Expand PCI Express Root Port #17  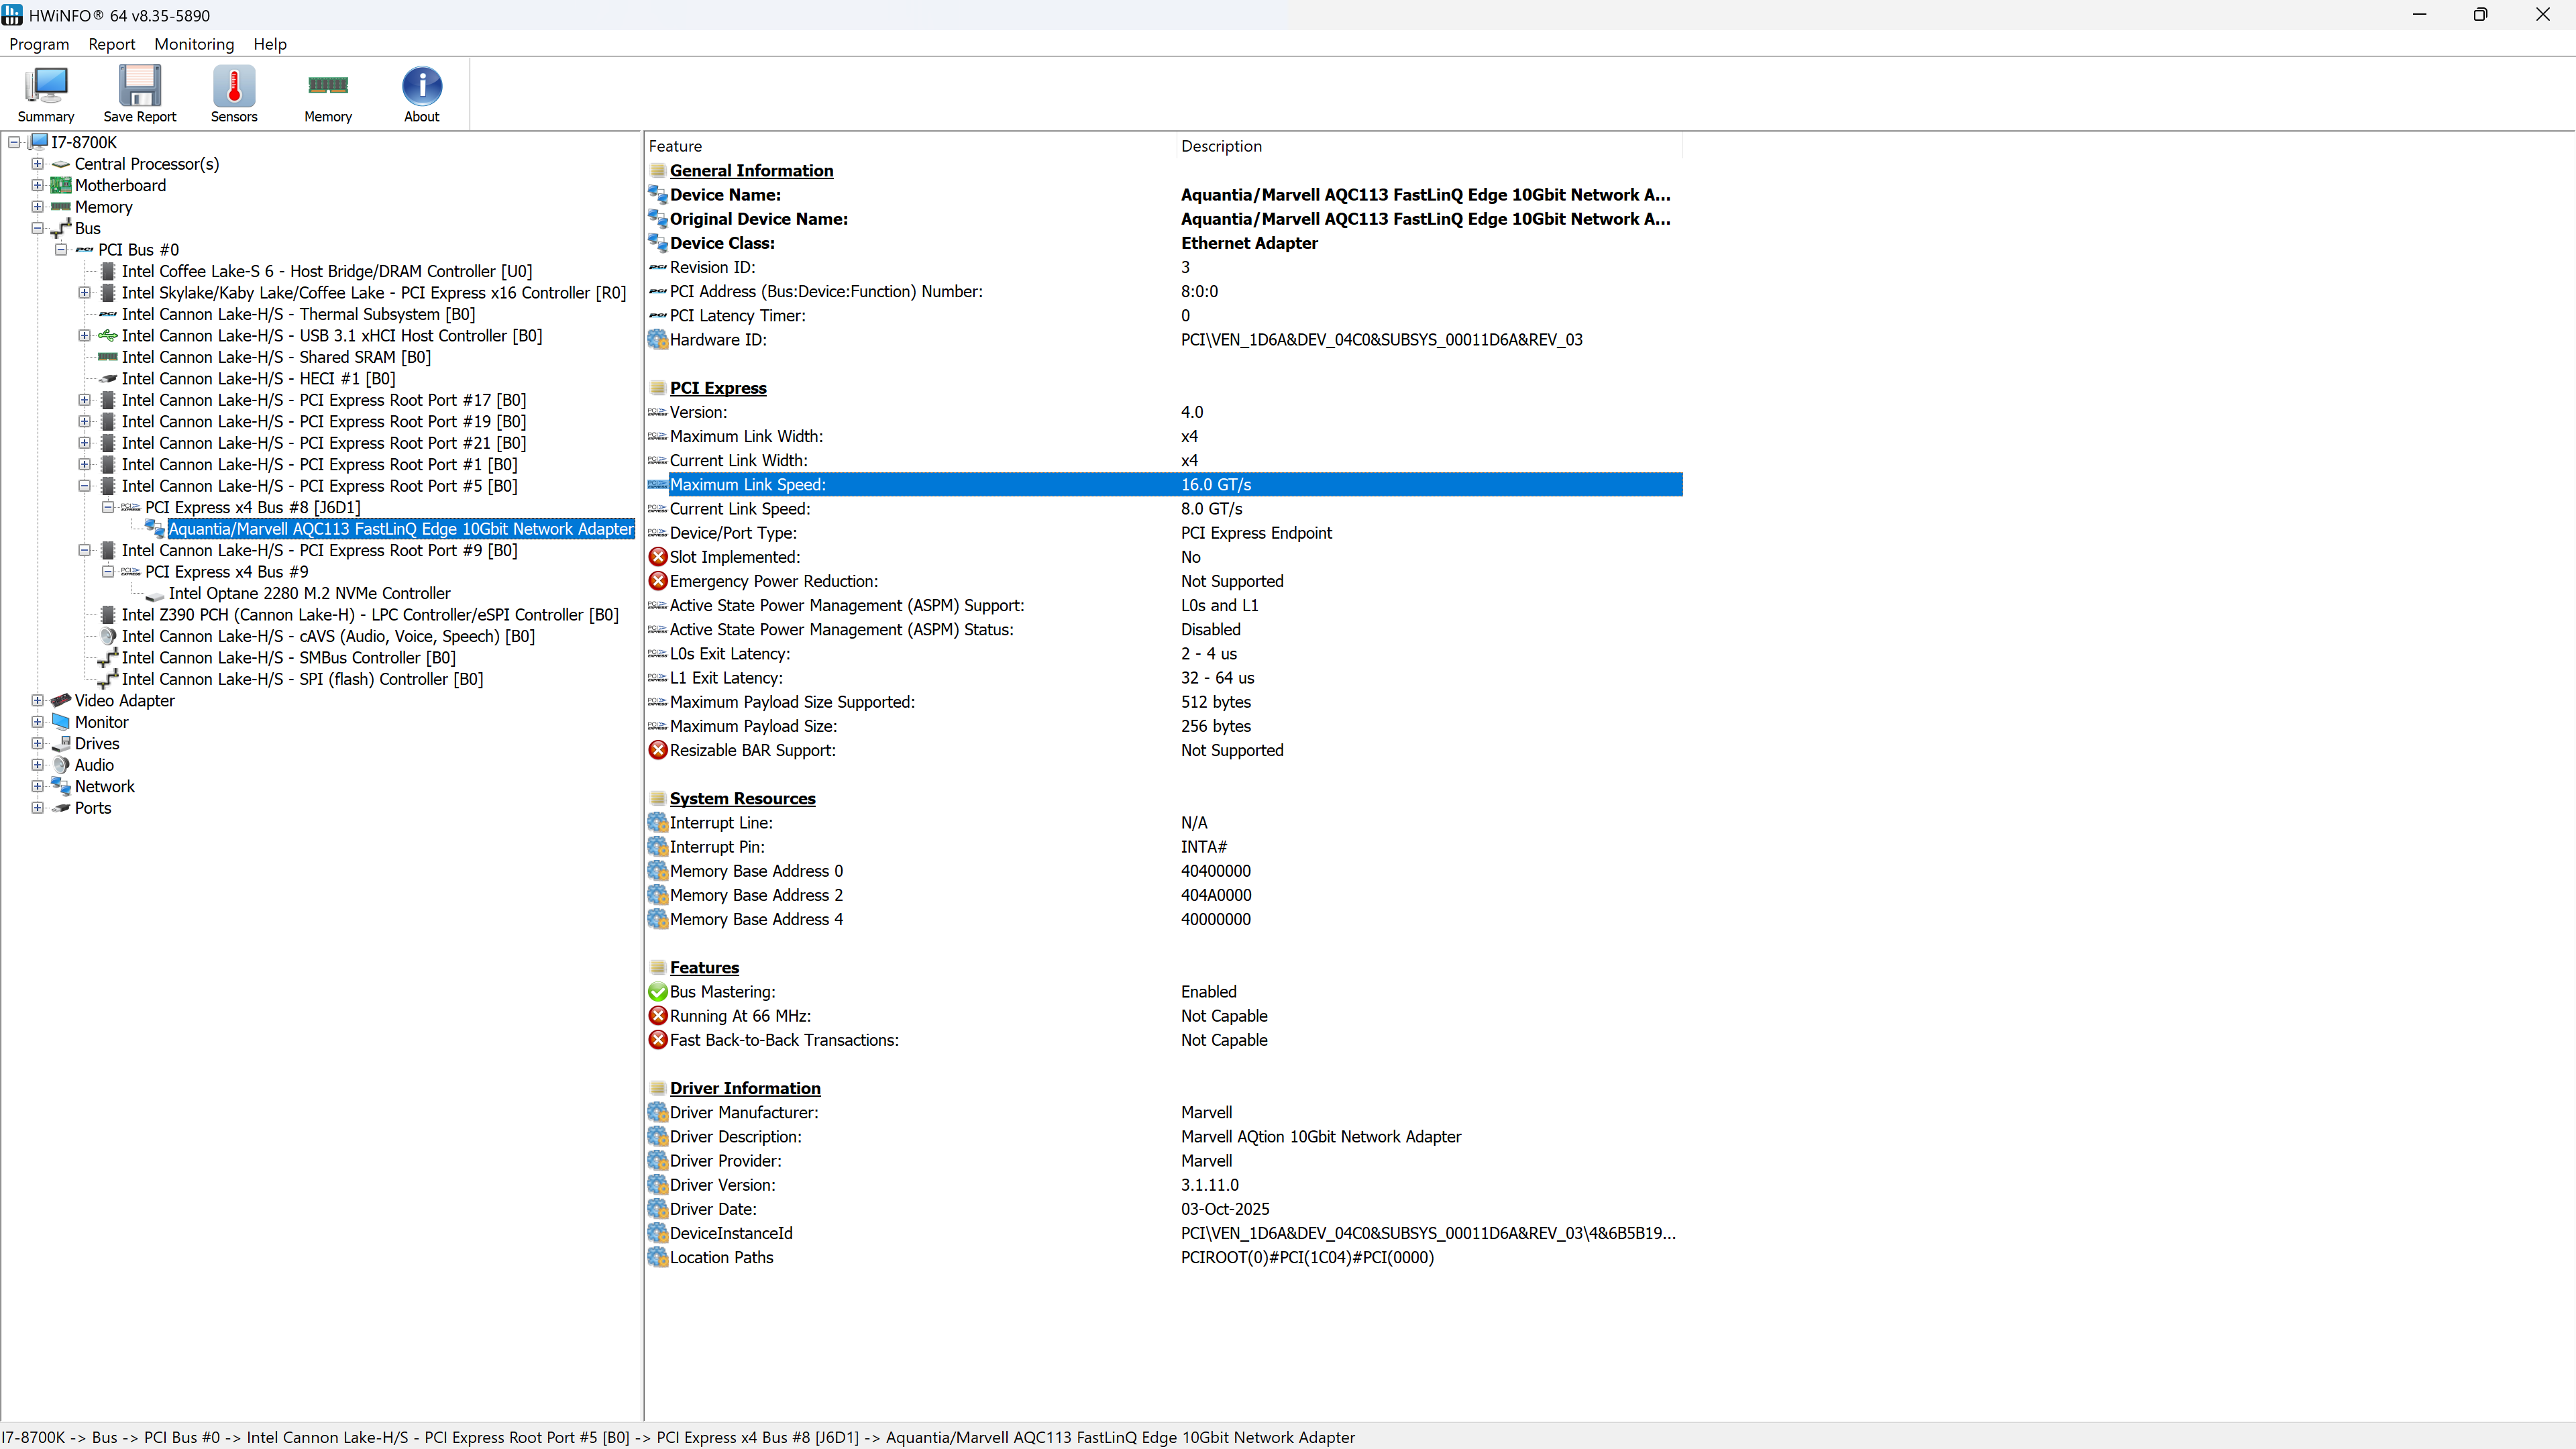click(x=85, y=400)
